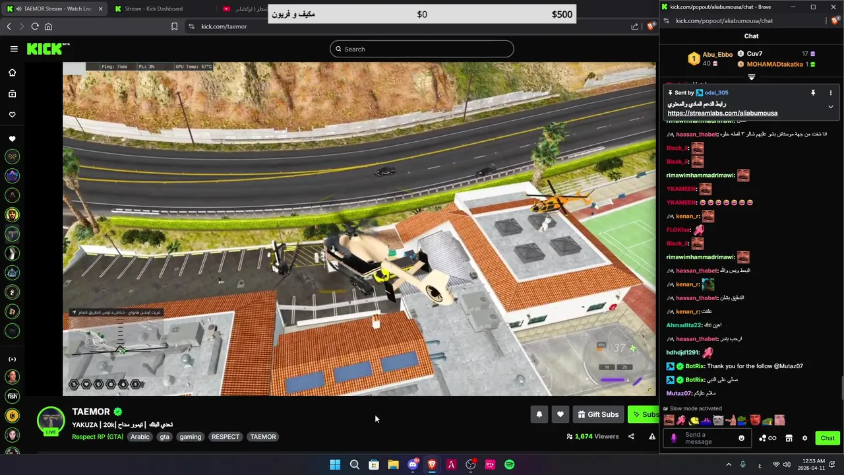
Task: Click the odal_305 sender name in pinned message
Action: coord(716,93)
